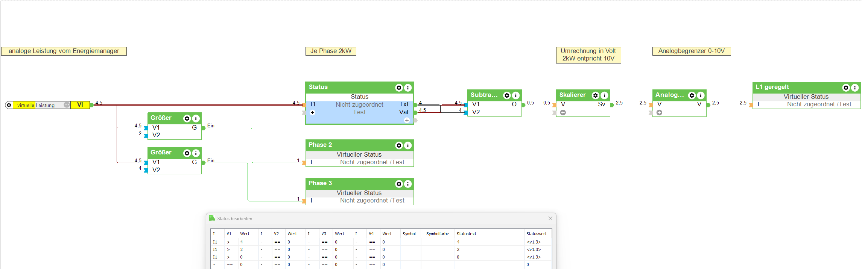Viewport: 862px width, 269px height.
Task: Click V2 input of Subtrahierer block
Action: point(476,112)
